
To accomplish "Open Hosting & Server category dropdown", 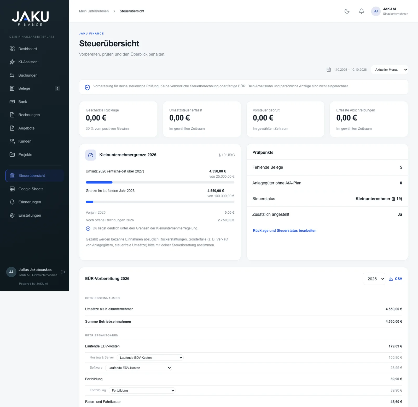I will [x=150, y=358].
